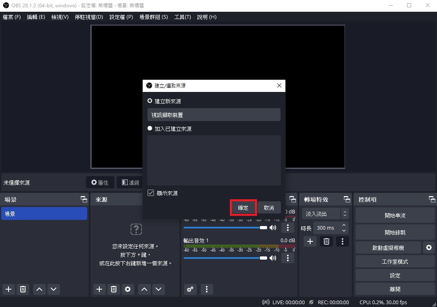Open the 編輯 (E) menu
The width and height of the screenshot is (437, 307).
[x=36, y=17]
